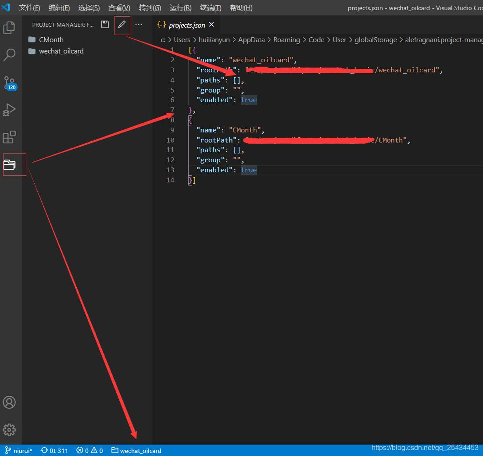Screen dimensions: 483x456
Task: Open the Accounts icon in activity bar
Action: click(x=10, y=402)
